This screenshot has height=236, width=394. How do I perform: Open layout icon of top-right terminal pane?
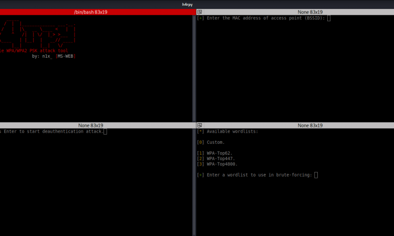point(200,12)
